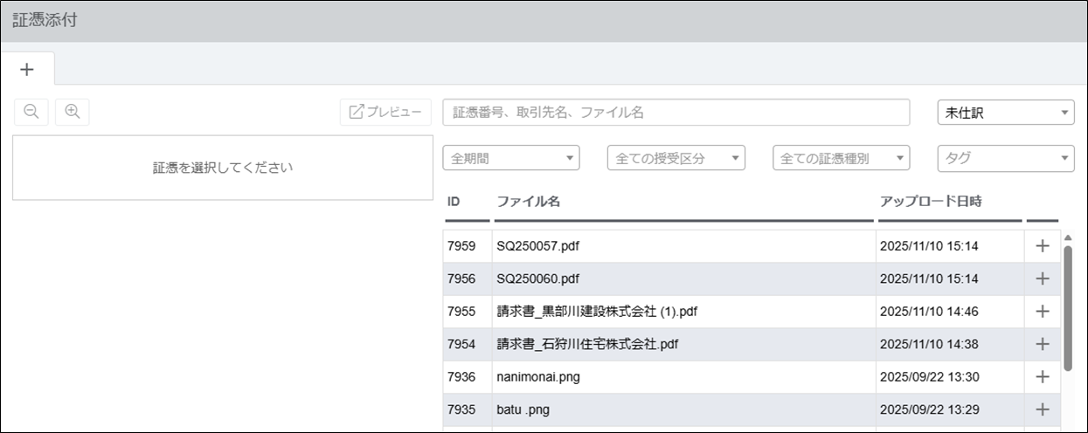Add batu .png using its plus icon
This screenshot has height=433, width=1088.
1042,409
